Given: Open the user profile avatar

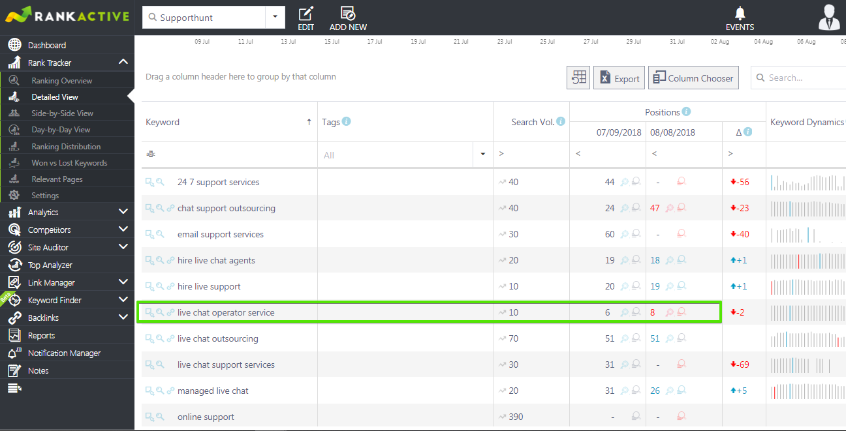Looking at the screenshot, I should pos(829,17).
